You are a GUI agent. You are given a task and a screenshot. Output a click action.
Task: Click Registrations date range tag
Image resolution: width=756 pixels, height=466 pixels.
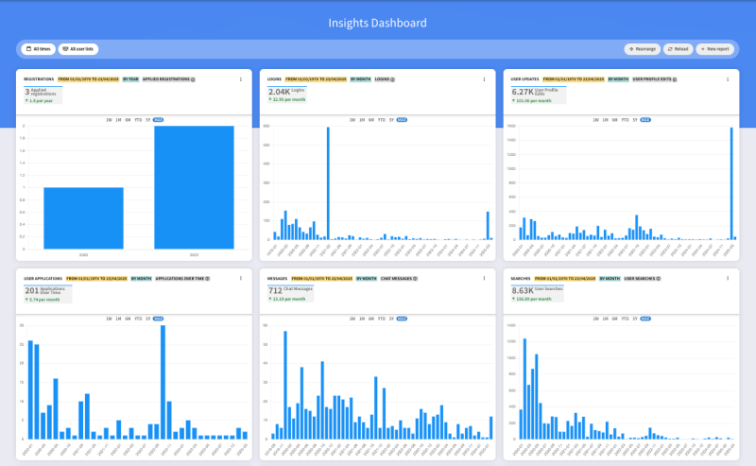click(88, 79)
